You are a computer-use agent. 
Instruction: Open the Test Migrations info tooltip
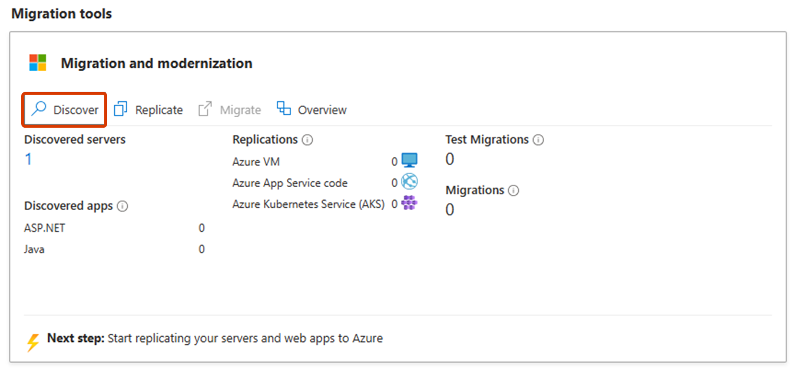538,139
